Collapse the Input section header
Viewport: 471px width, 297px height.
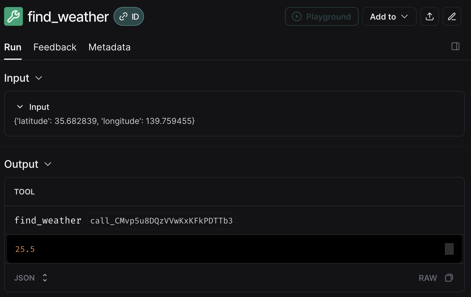tap(23, 78)
